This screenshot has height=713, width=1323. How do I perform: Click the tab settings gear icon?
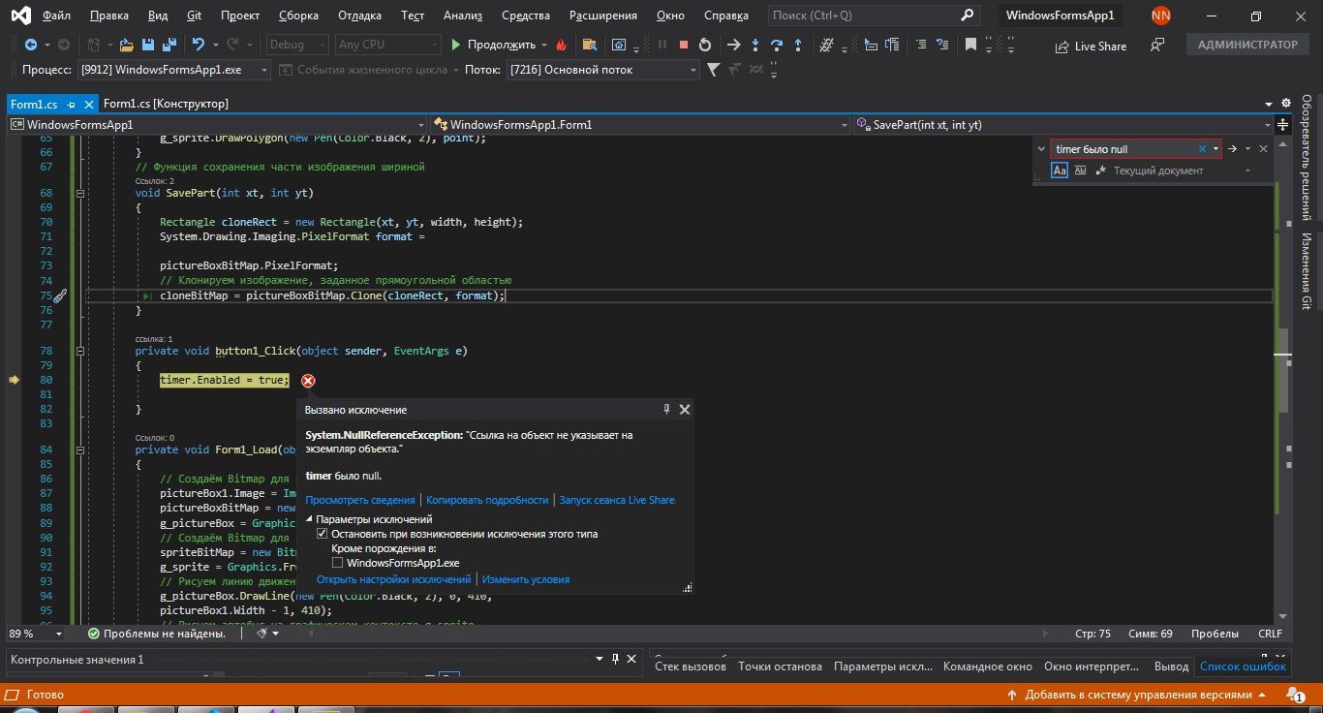click(x=1286, y=104)
